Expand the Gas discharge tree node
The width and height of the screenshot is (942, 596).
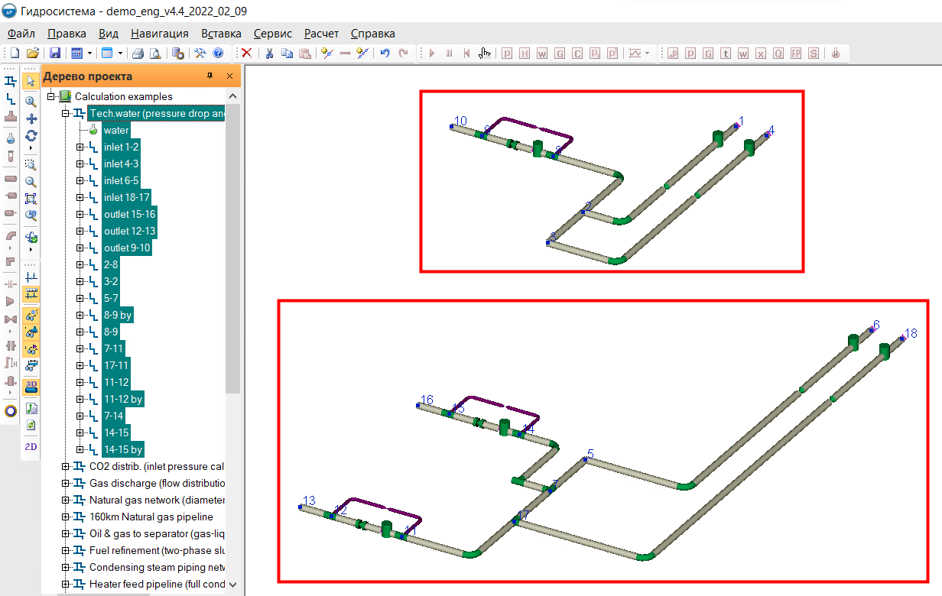coord(66,483)
